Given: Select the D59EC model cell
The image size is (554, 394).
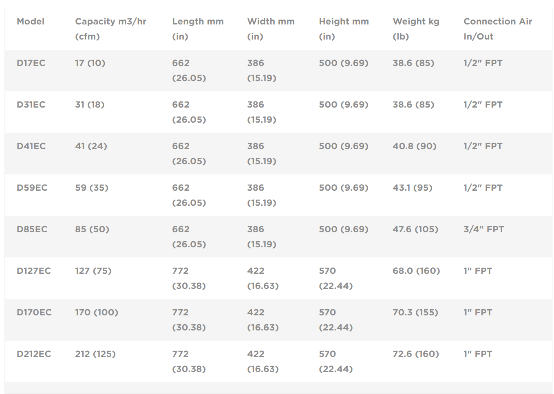Looking at the screenshot, I should (x=32, y=188).
